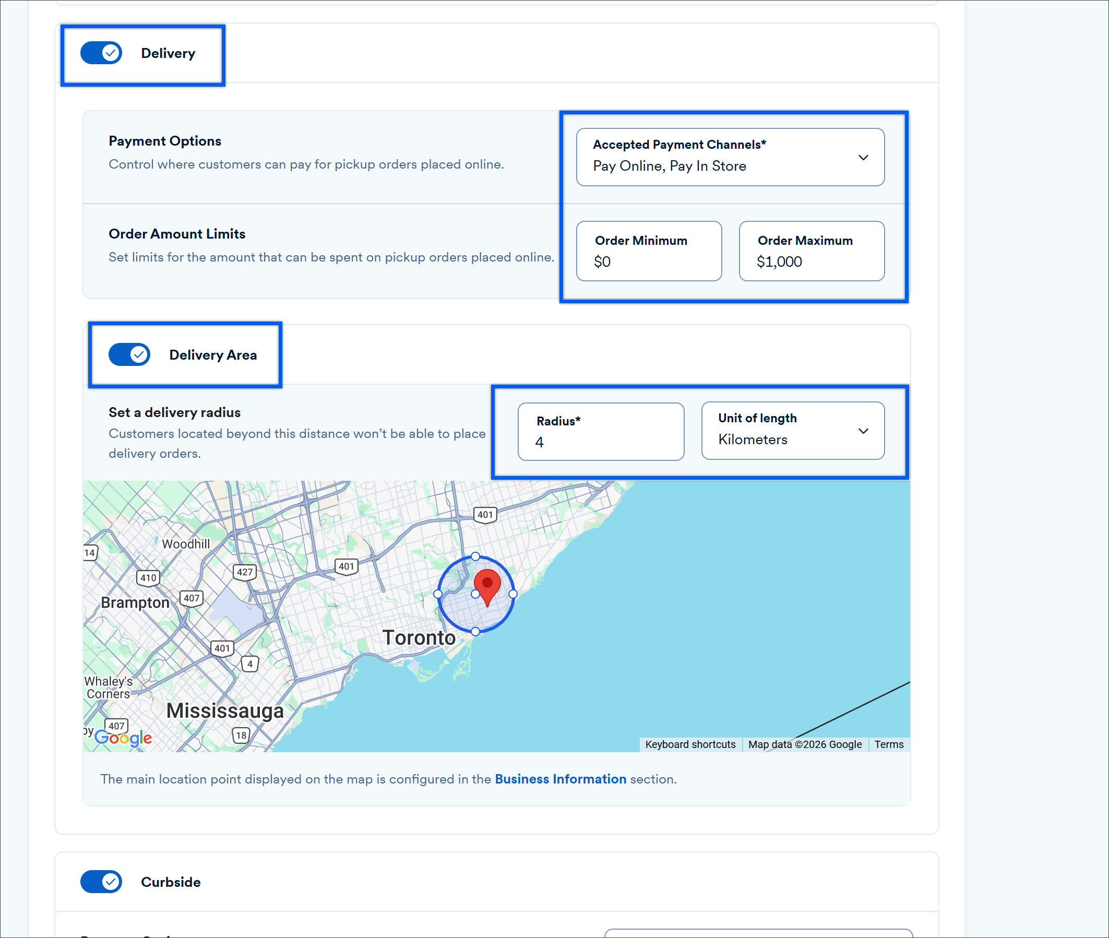Click the right handle of delivery circle
1109x938 pixels.
pyautogui.click(x=512, y=594)
